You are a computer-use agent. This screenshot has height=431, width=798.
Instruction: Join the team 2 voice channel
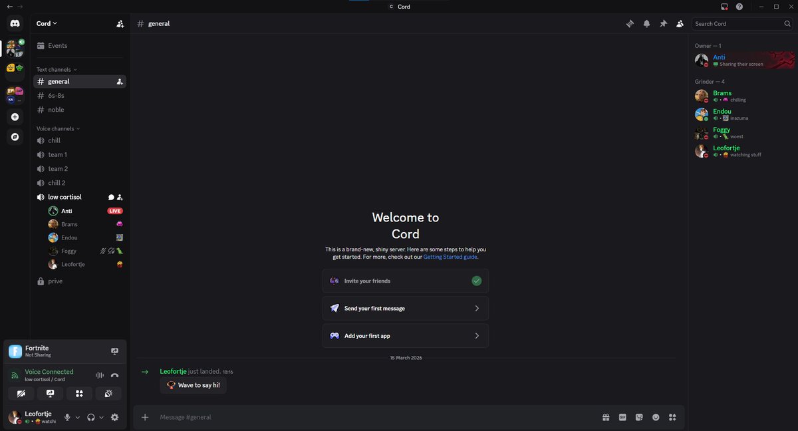(80, 169)
